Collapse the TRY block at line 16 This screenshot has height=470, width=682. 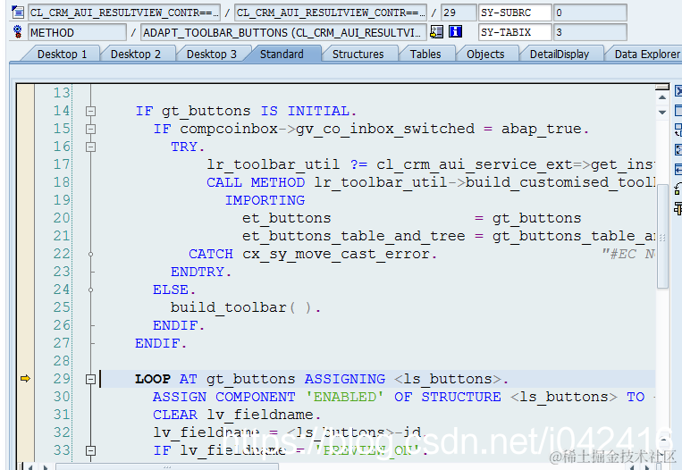click(x=90, y=147)
